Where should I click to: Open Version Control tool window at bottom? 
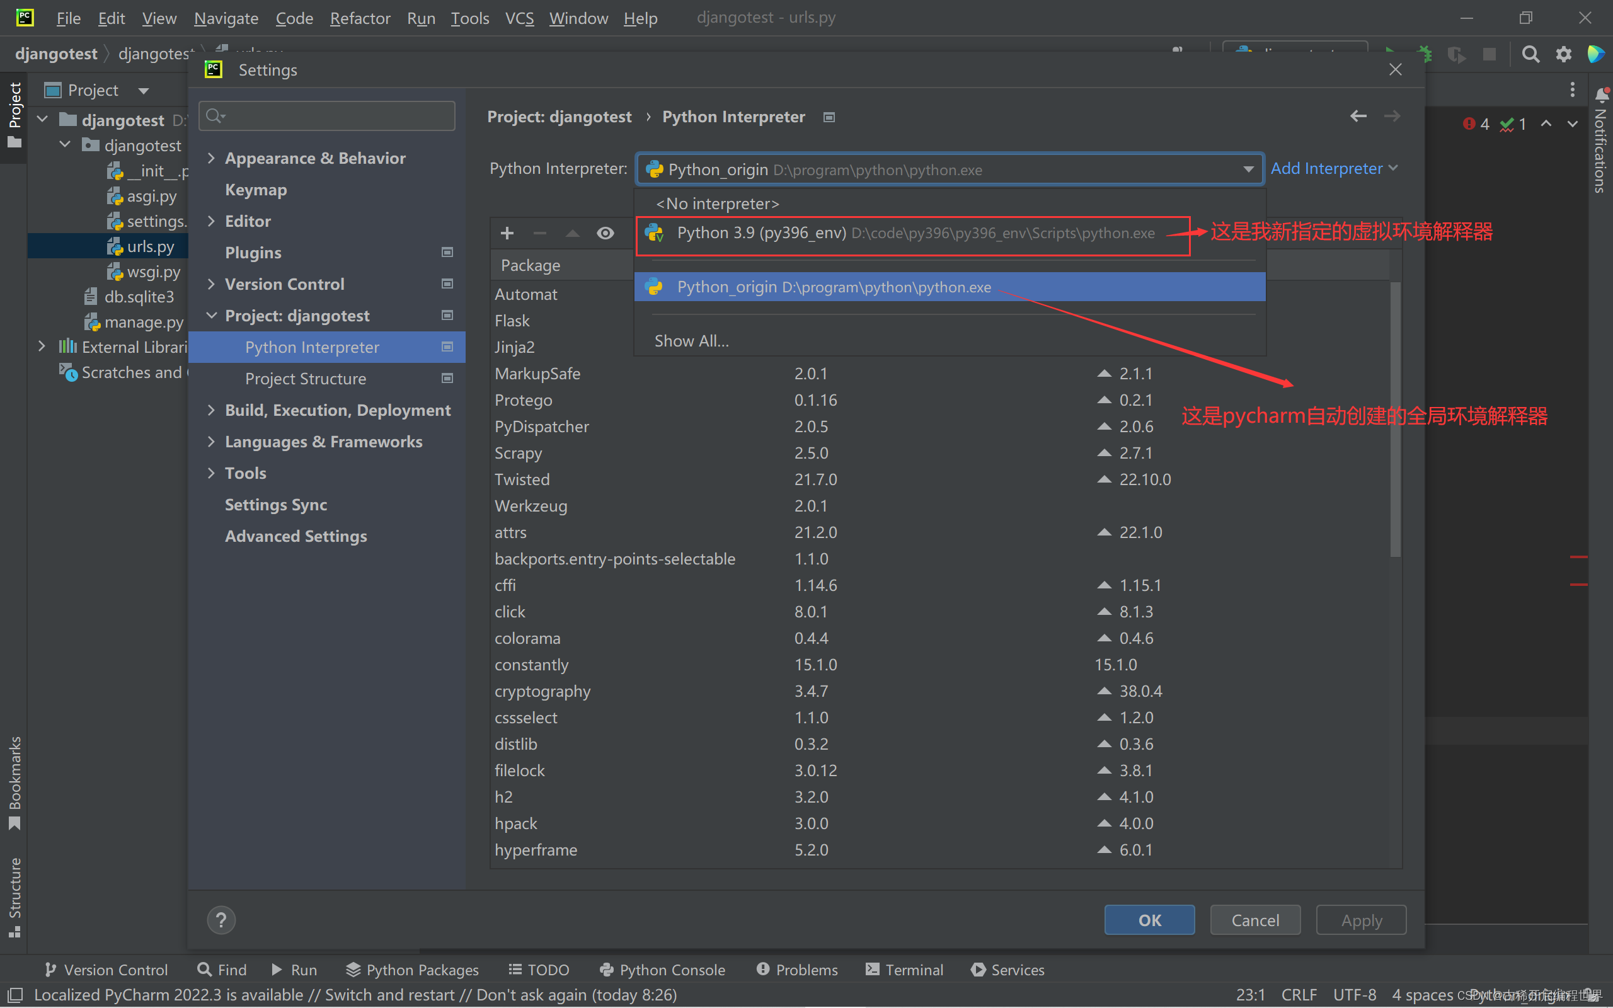coord(105,970)
